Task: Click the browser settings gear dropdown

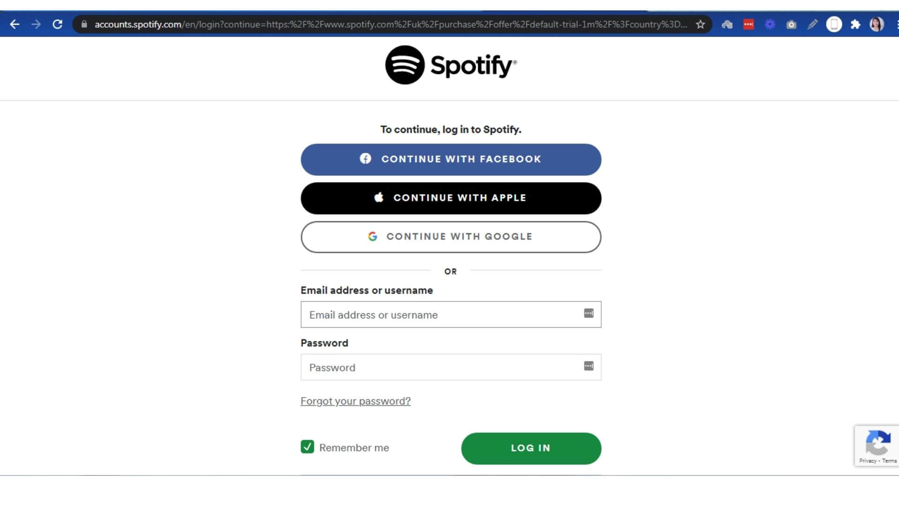Action: click(x=770, y=24)
